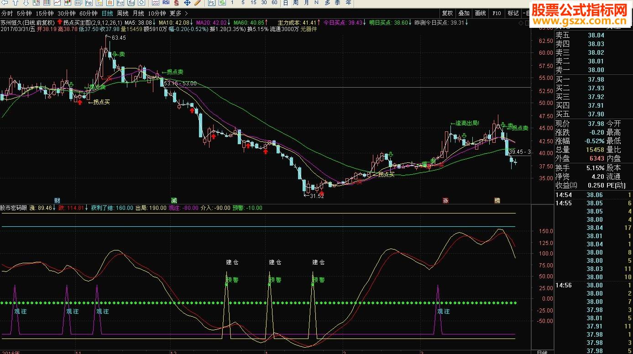633x354 pixels.
Task: Click the red 涨 marker below the chart
Action: tap(445, 200)
